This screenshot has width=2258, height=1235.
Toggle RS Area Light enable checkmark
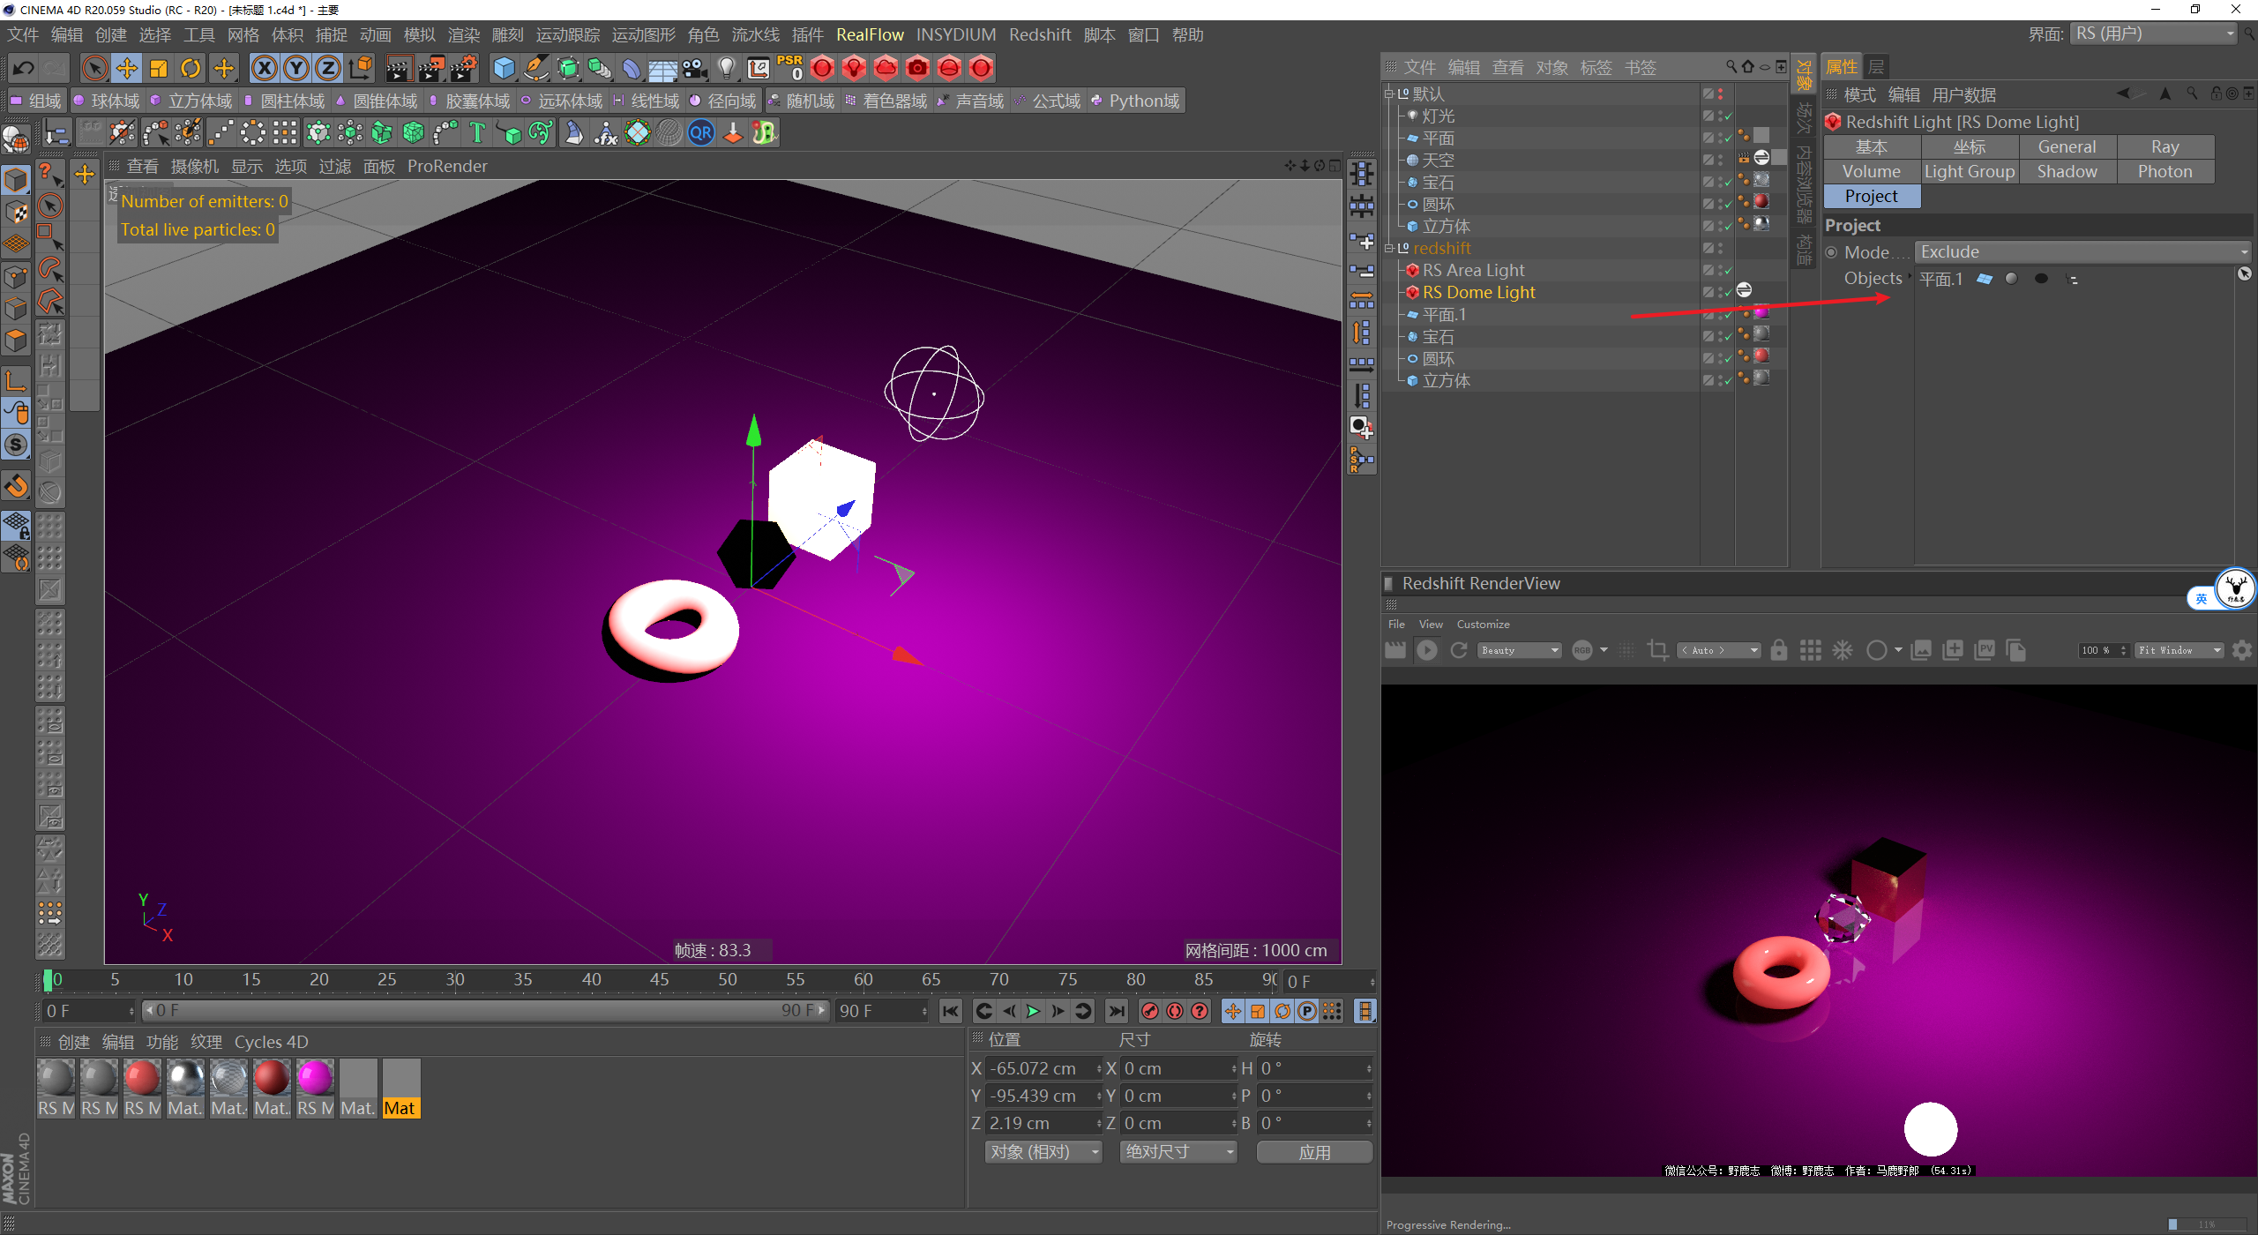[x=1728, y=271]
